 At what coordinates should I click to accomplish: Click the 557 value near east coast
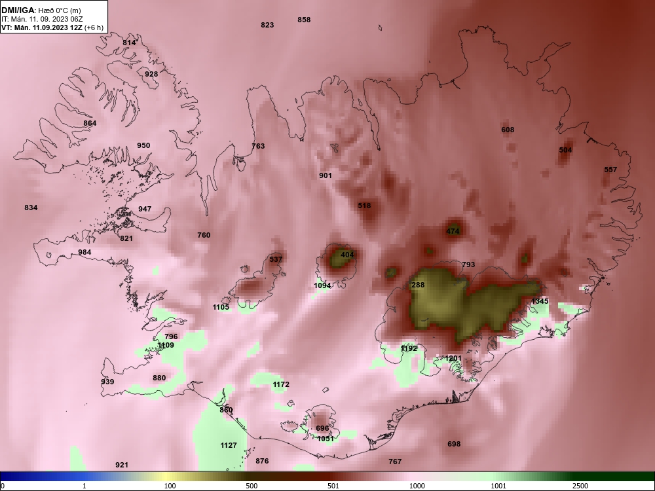pyautogui.click(x=610, y=170)
